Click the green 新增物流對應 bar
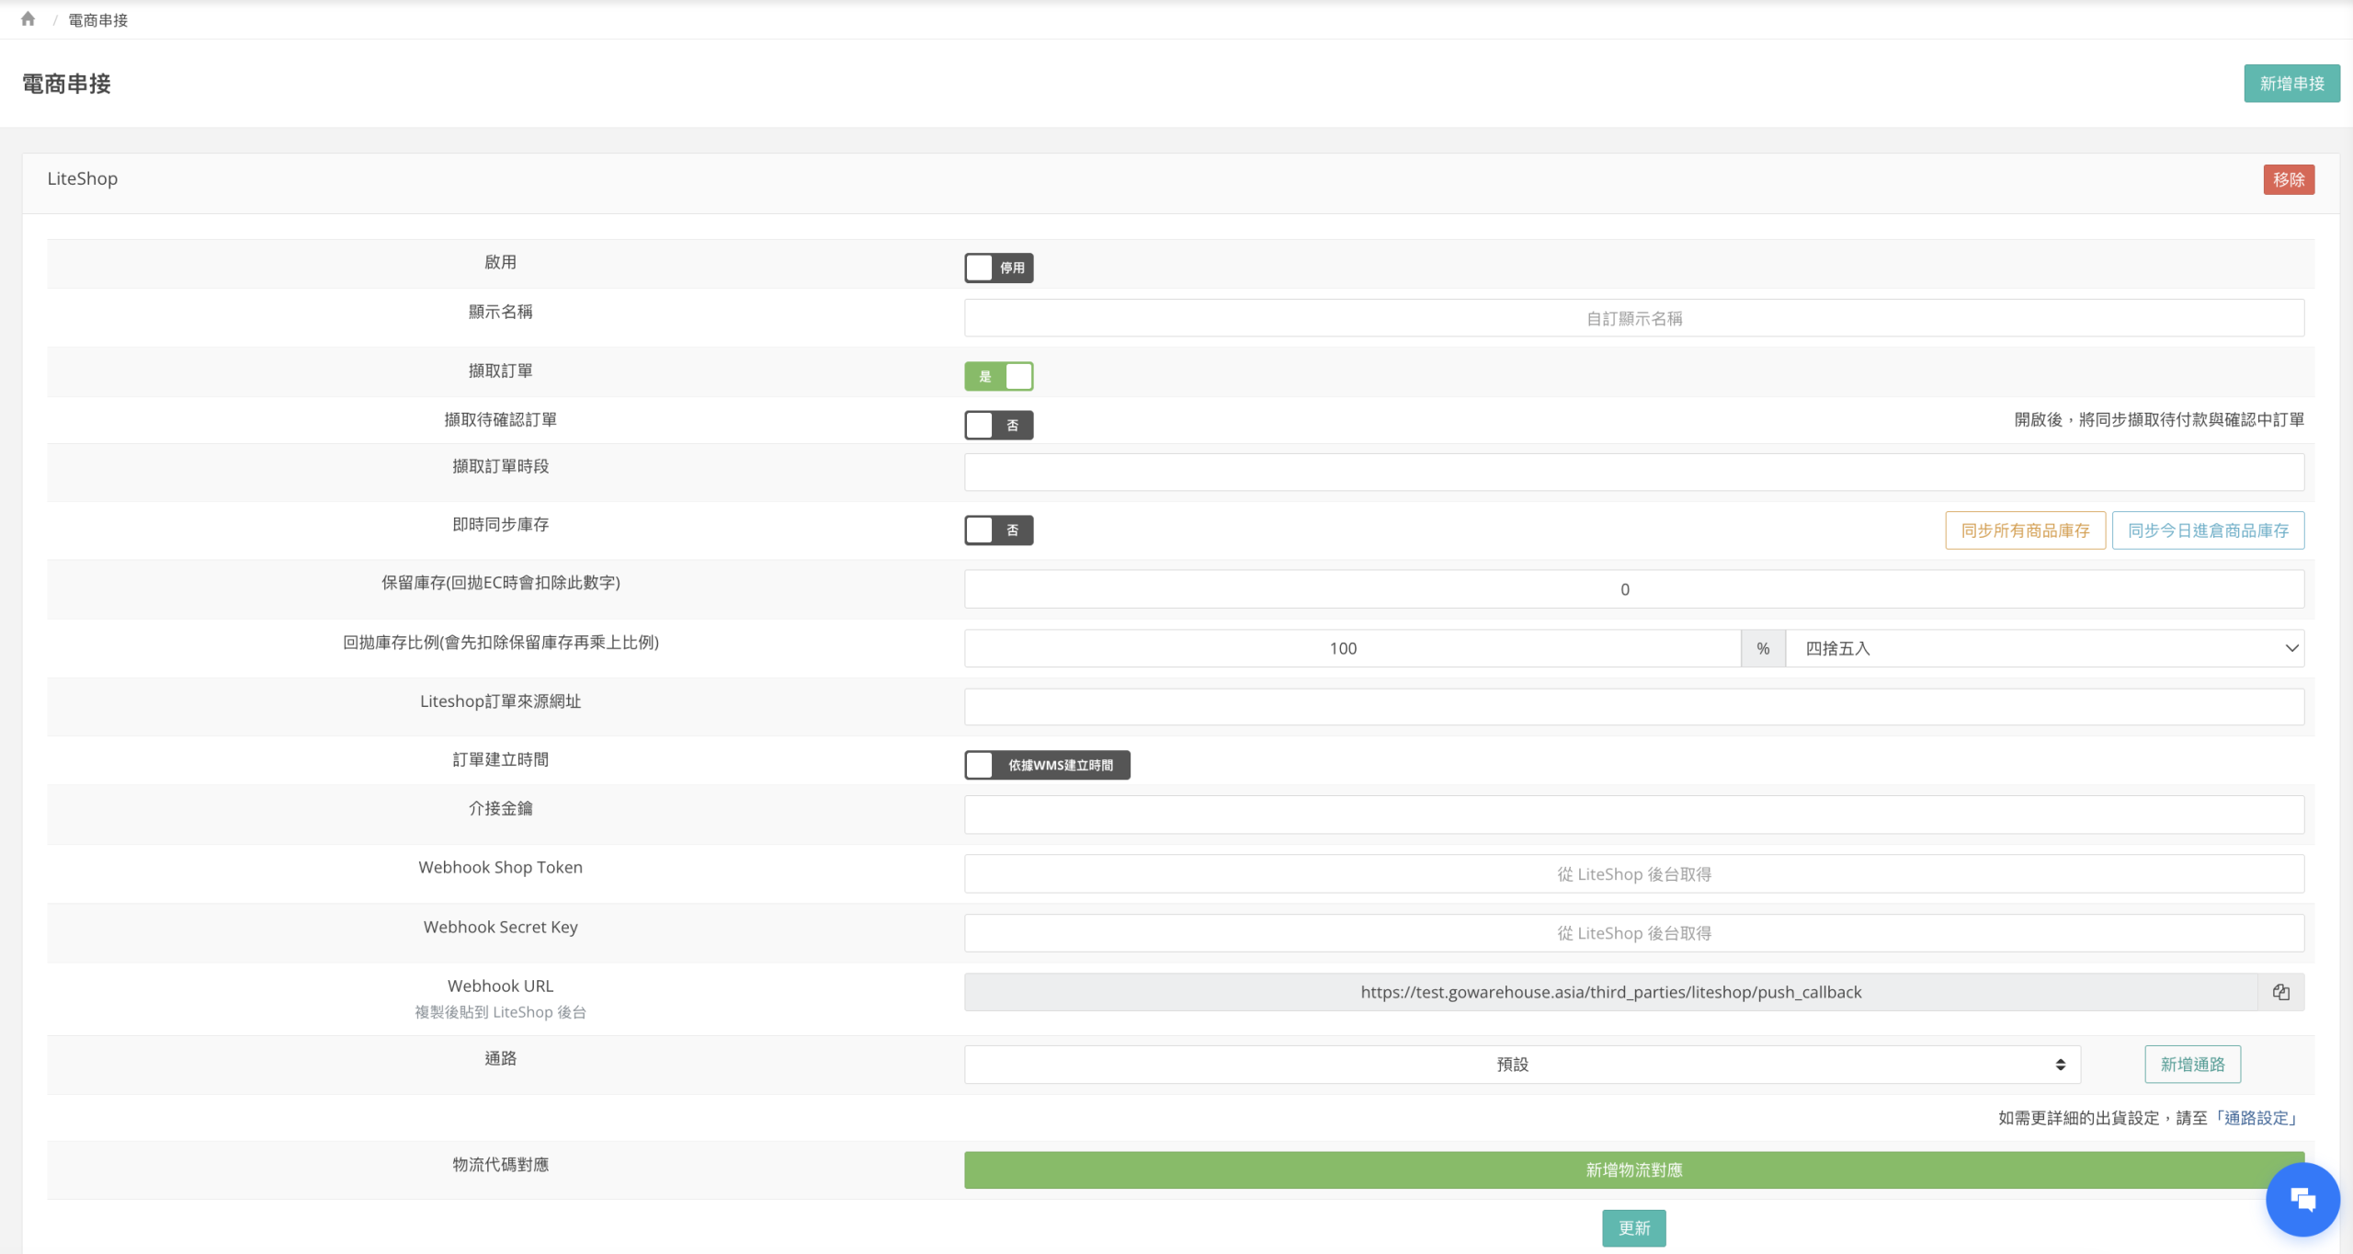Viewport: 2353px width, 1254px height. pos(1632,1169)
